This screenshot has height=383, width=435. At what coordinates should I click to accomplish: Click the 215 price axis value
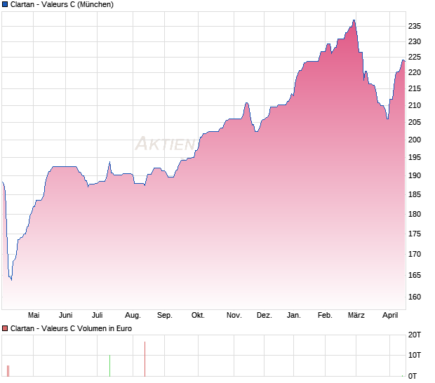coord(415,89)
